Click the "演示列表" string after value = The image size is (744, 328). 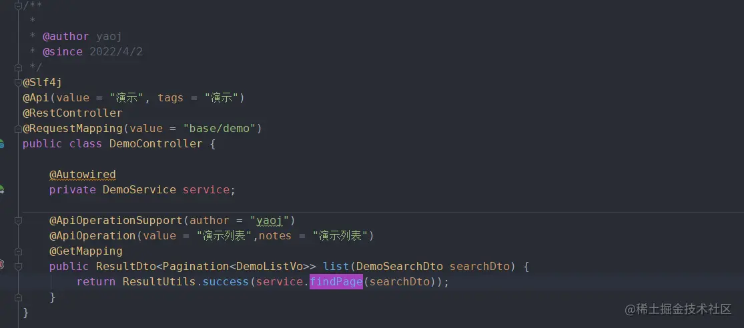(x=224, y=235)
